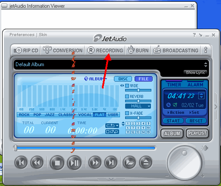This screenshot has height=186, width=221.
Task: Open the Burn tool
Action: 138,50
